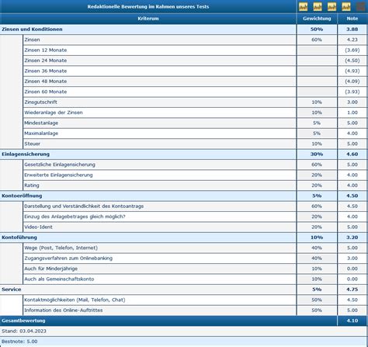Click 'Wege (Post, Telefon, Internet)' criterion
368x347 pixels.
tap(61, 248)
